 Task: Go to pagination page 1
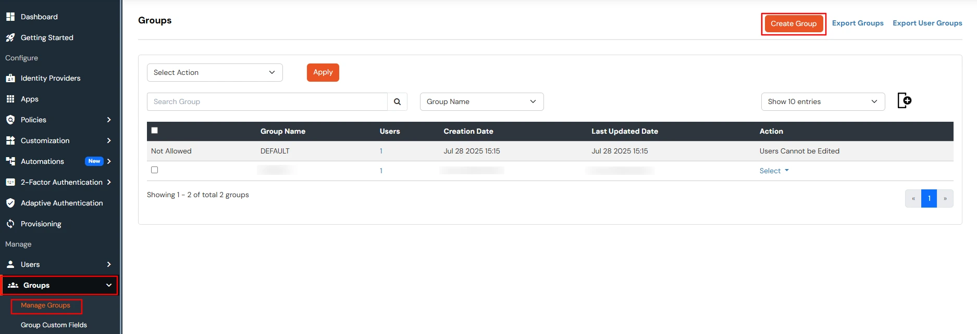(929, 198)
